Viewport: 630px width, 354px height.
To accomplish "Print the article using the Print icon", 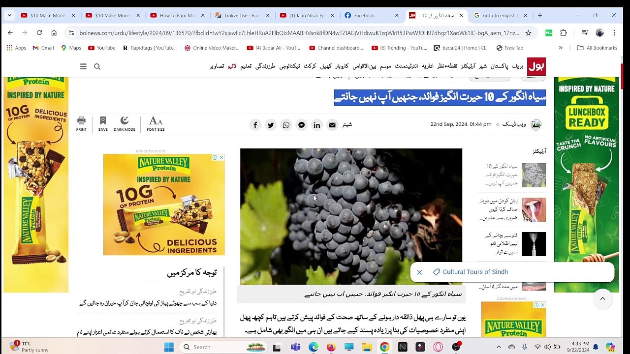I will click(x=81, y=123).
